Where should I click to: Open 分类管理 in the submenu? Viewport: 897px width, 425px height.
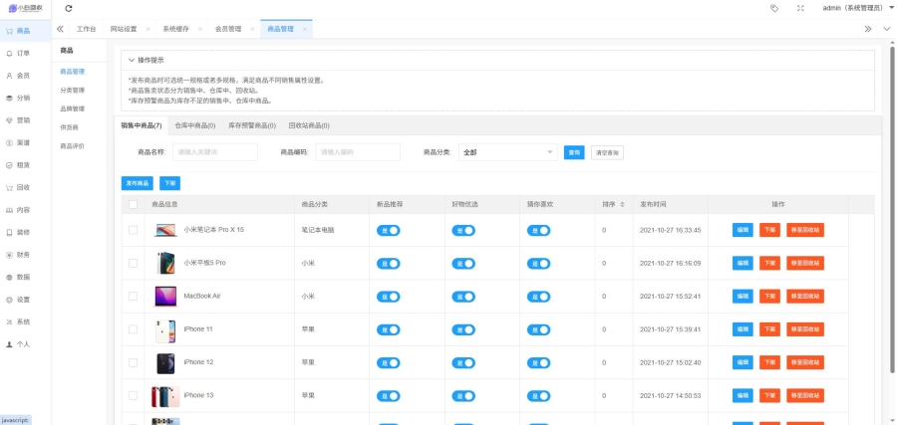click(73, 91)
